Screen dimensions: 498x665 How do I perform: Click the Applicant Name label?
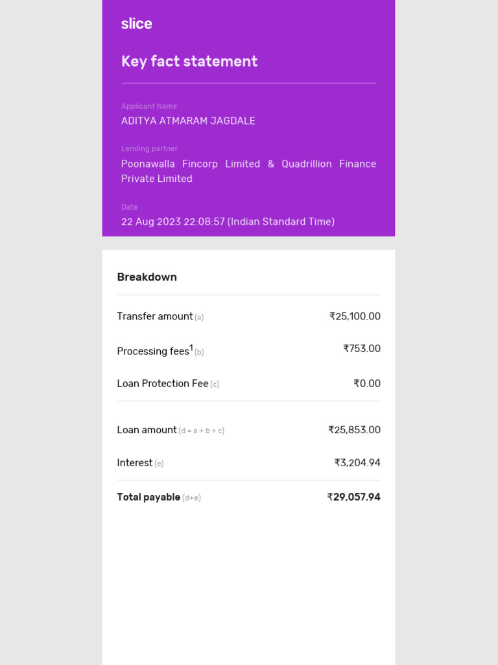[x=149, y=107]
